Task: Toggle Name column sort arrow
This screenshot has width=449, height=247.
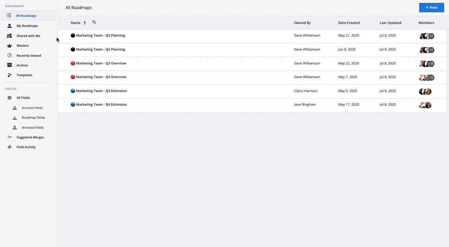Action: pos(85,23)
